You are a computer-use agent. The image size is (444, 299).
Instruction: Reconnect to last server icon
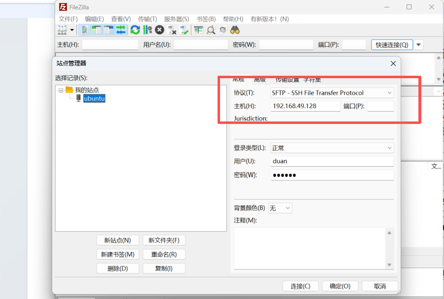(x=184, y=30)
